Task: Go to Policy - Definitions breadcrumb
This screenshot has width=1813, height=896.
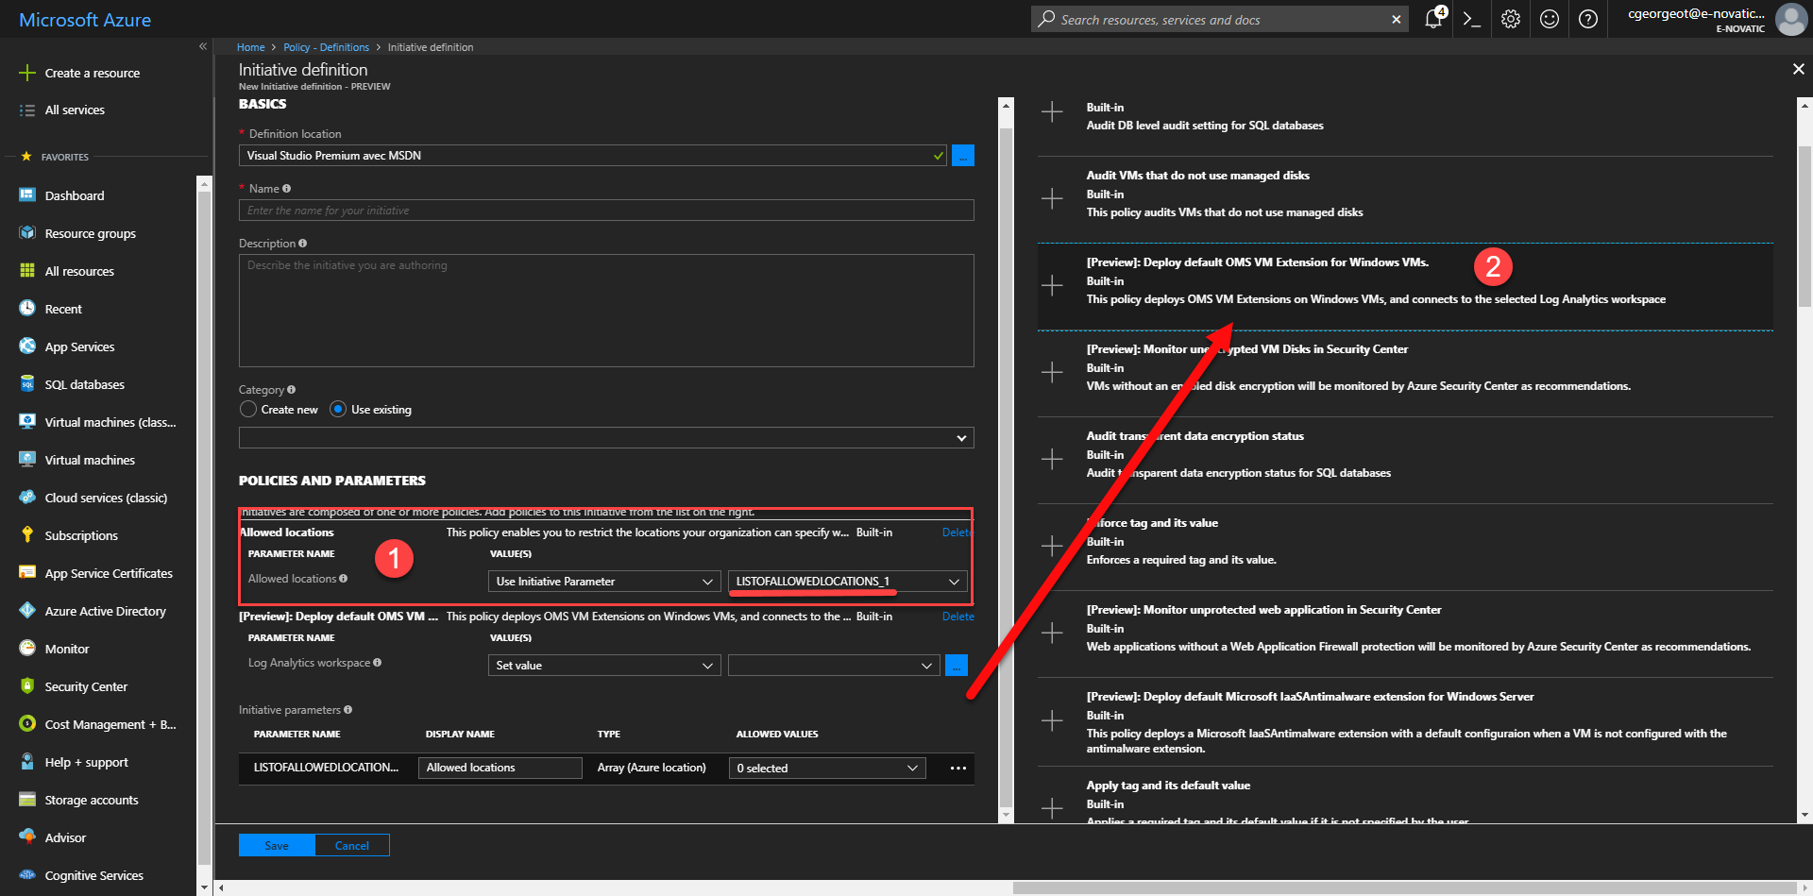Action: pos(326,47)
